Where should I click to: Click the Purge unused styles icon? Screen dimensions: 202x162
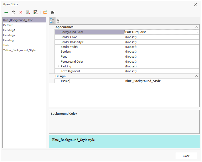point(36,12)
